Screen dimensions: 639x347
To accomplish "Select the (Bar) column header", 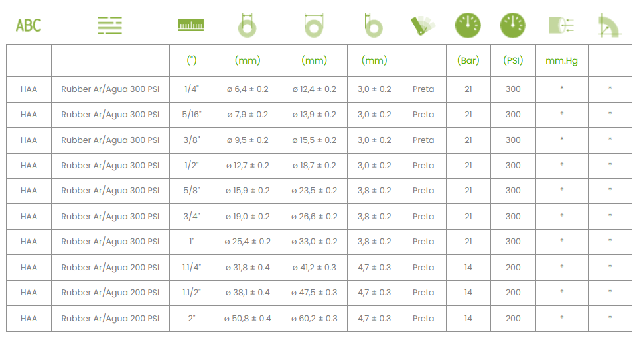I will 468,61.
